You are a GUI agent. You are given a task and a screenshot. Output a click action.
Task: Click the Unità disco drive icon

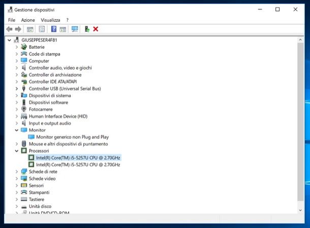coord(24,207)
